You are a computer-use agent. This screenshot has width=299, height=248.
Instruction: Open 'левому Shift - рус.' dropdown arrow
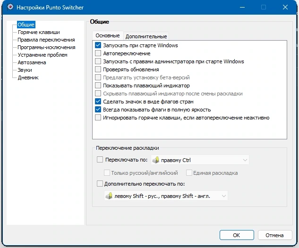(x=224, y=196)
